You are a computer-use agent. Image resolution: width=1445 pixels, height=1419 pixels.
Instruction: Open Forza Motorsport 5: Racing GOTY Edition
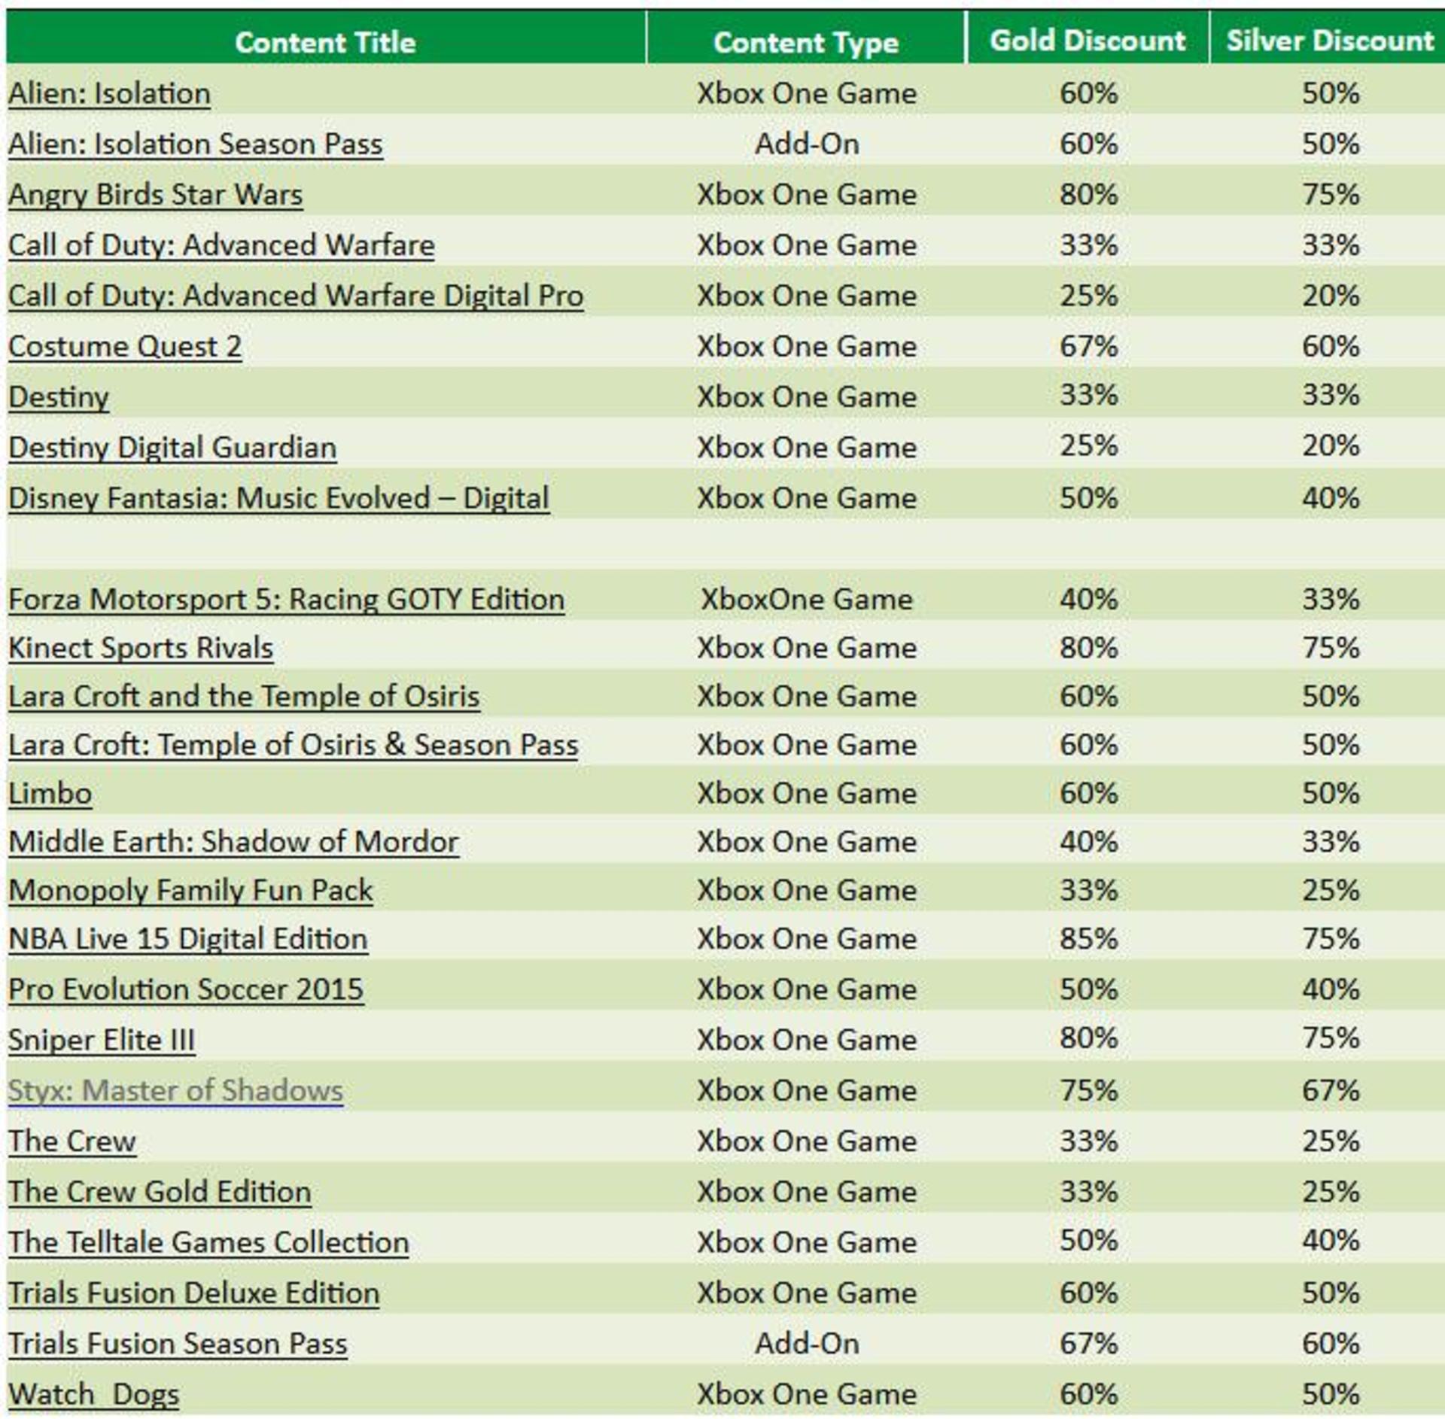pyautogui.click(x=287, y=600)
